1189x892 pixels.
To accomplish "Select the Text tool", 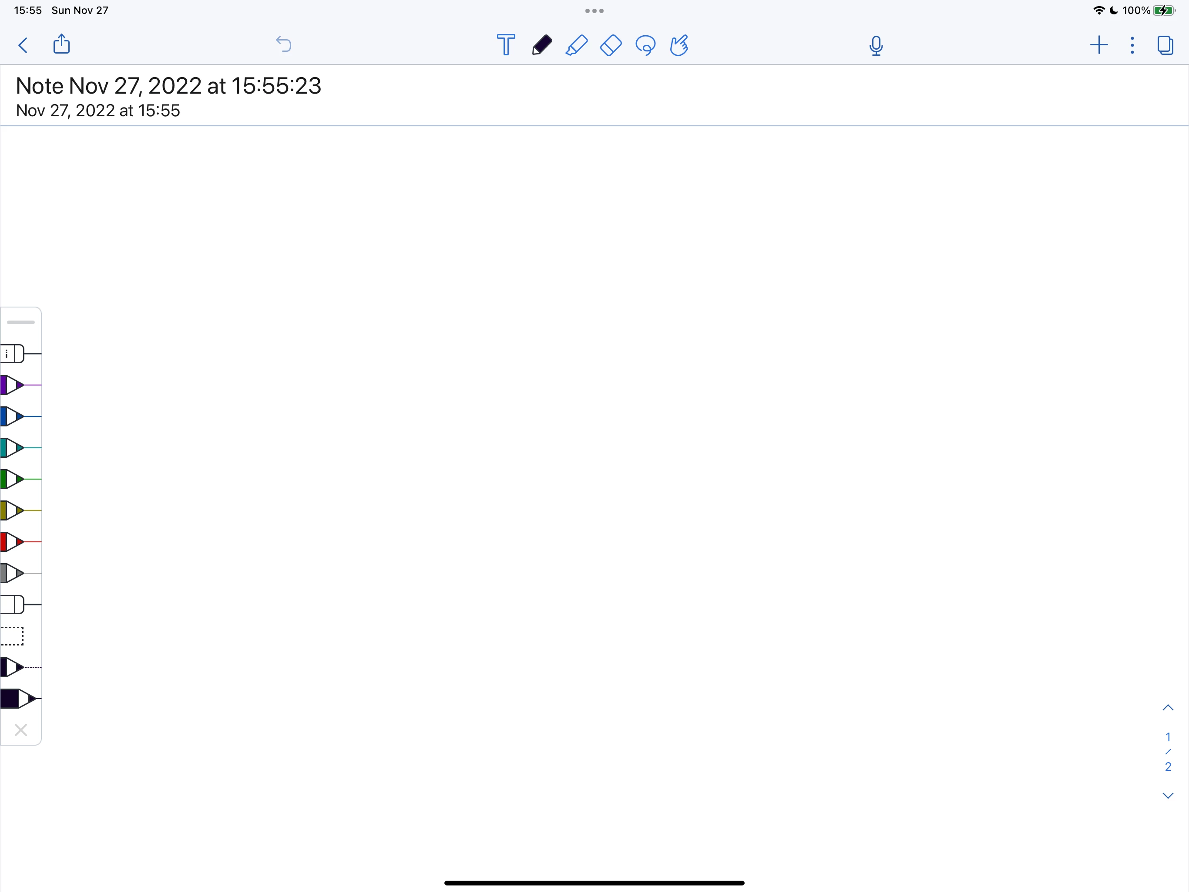I will (x=505, y=45).
